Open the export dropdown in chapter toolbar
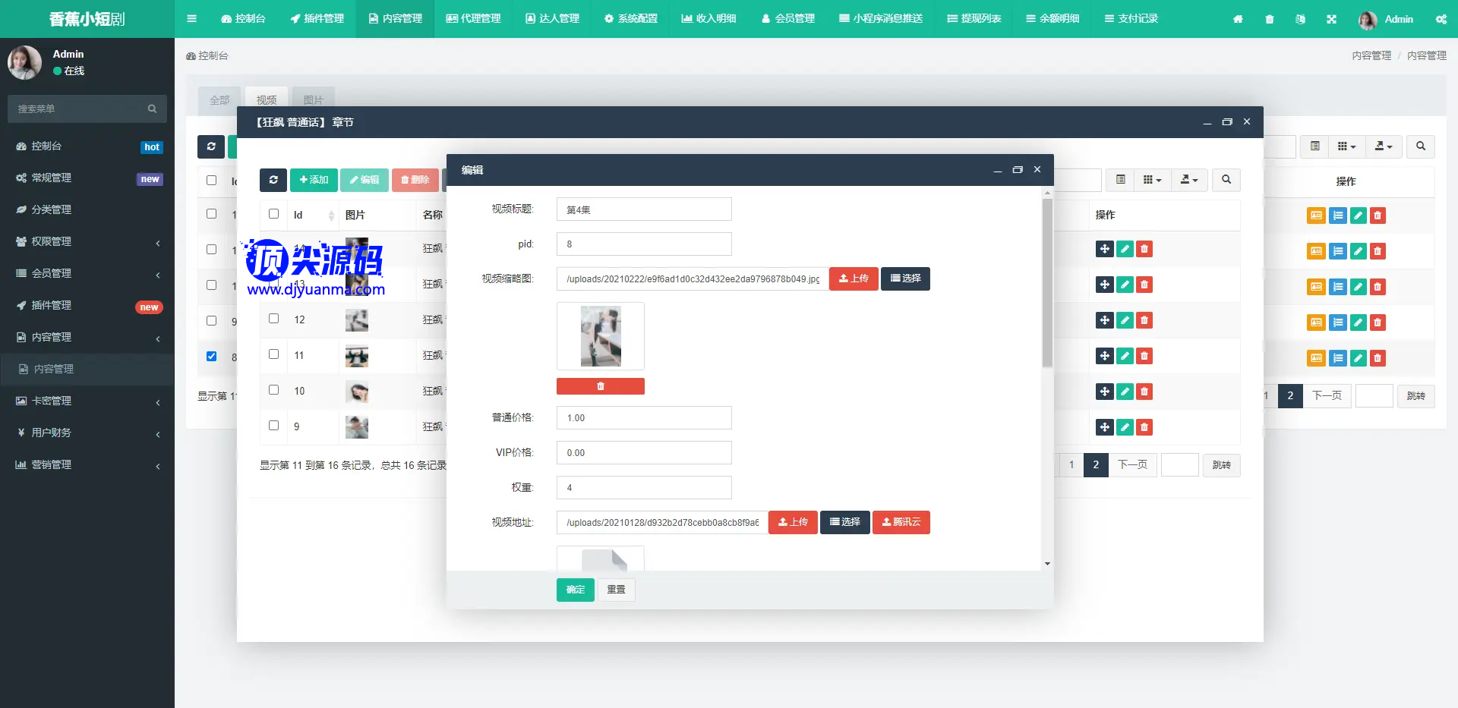The width and height of the screenshot is (1458, 708). (1188, 180)
